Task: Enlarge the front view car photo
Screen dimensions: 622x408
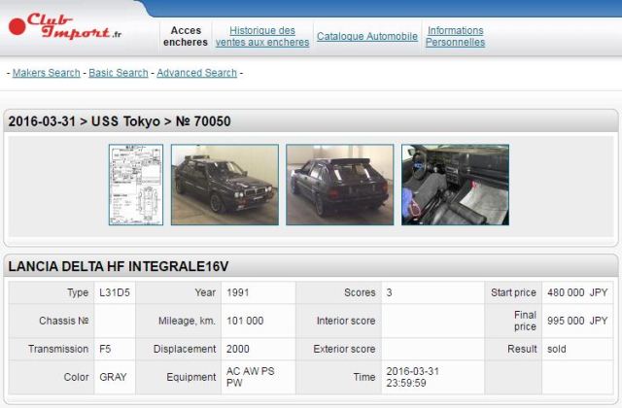Action: pyautogui.click(x=225, y=186)
